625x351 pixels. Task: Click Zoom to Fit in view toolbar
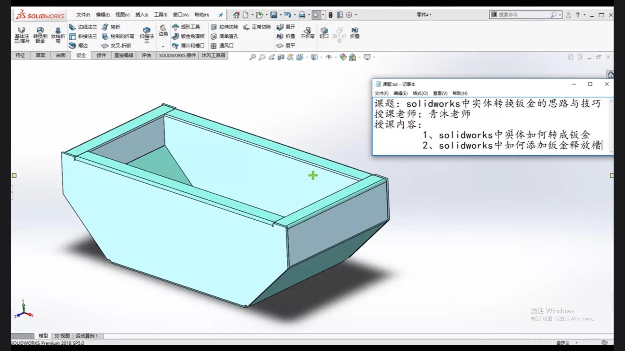click(x=252, y=58)
